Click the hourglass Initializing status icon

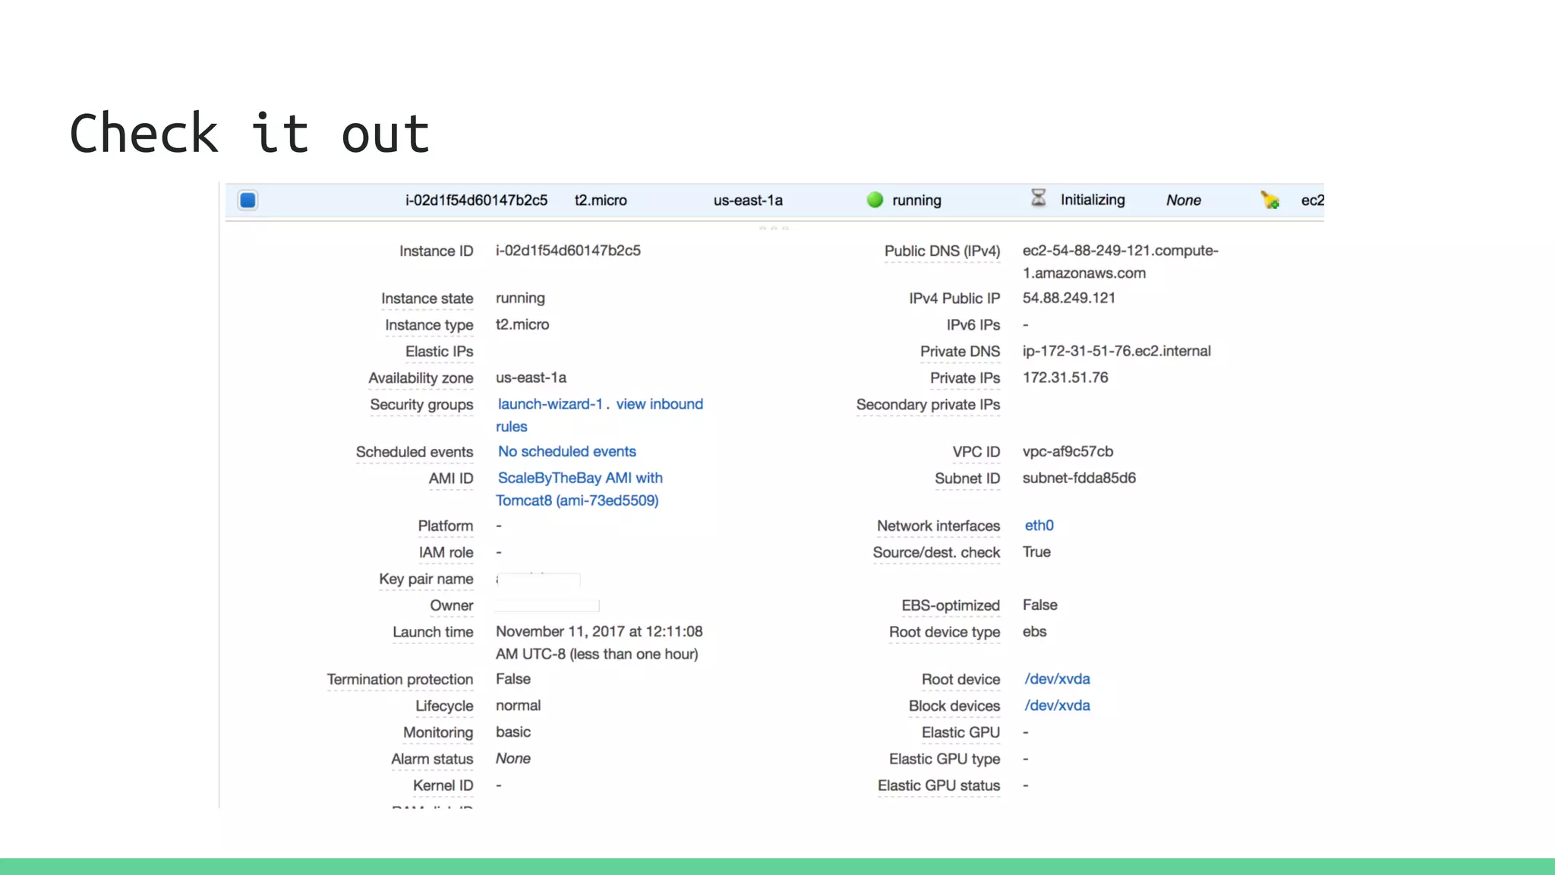[x=1038, y=198]
